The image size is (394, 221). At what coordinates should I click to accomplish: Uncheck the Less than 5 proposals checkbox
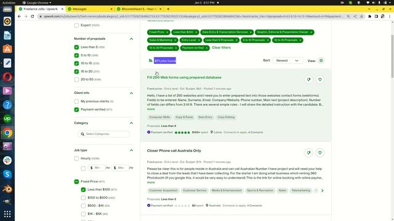[x=76, y=47]
